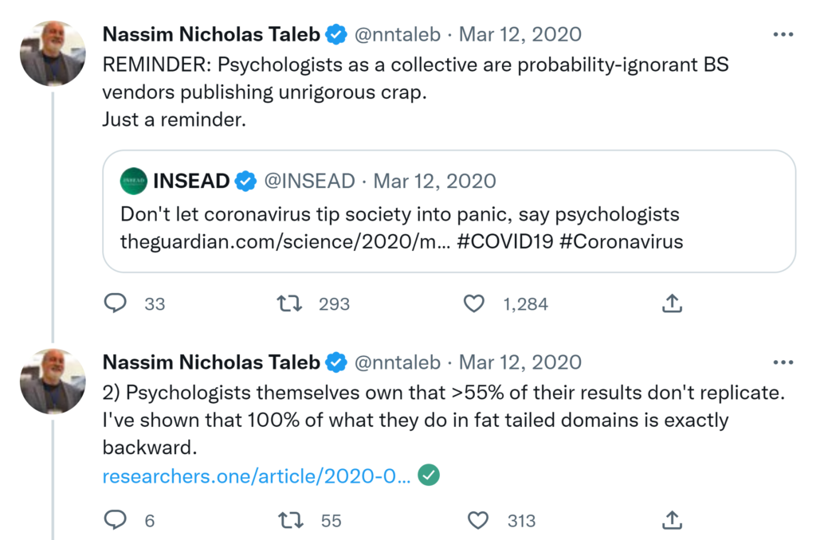
Task: Open more options on second tweet
Action: 783,362
